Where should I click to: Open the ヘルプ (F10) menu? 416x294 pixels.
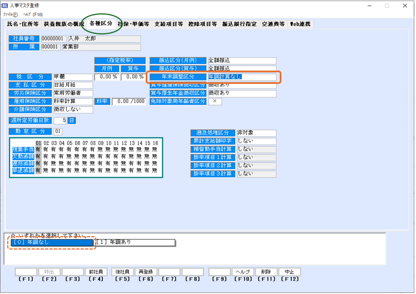point(33,14)
